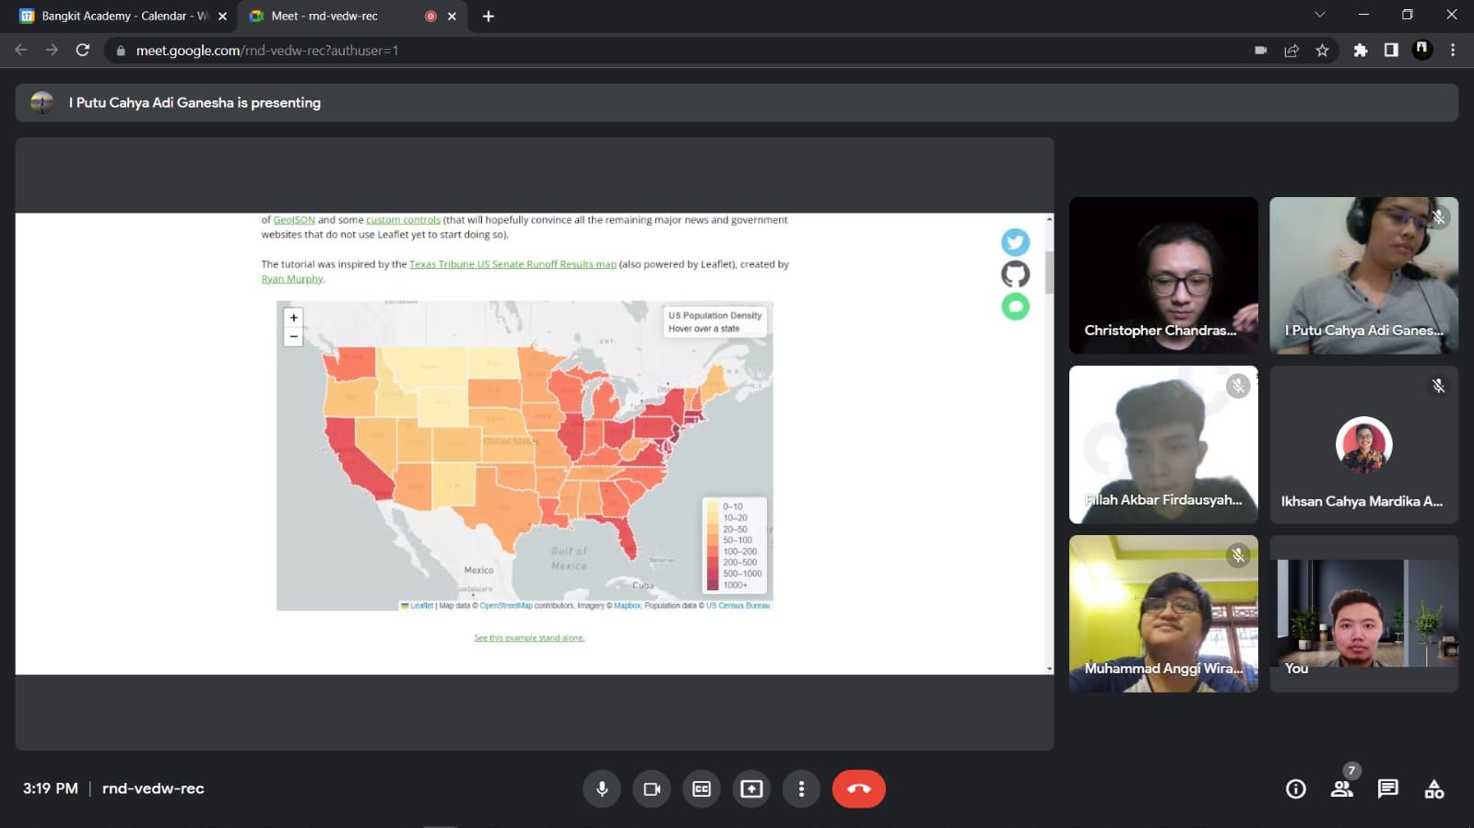This screenshot has width=1474, height=828.
Task: Leave call with red hang-up button
Action: 858,789
